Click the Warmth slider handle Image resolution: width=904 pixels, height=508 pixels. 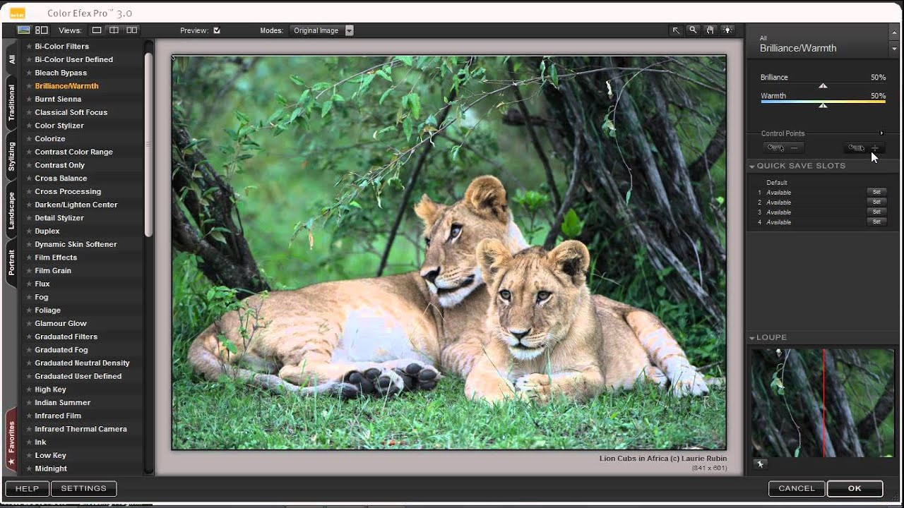823,105
